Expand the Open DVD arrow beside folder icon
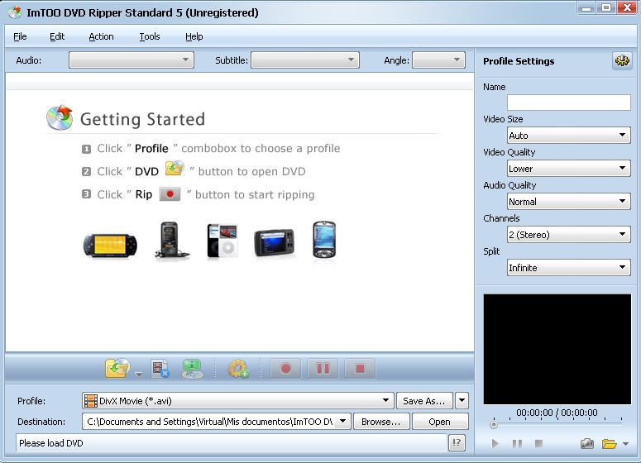 click(139, 374)
